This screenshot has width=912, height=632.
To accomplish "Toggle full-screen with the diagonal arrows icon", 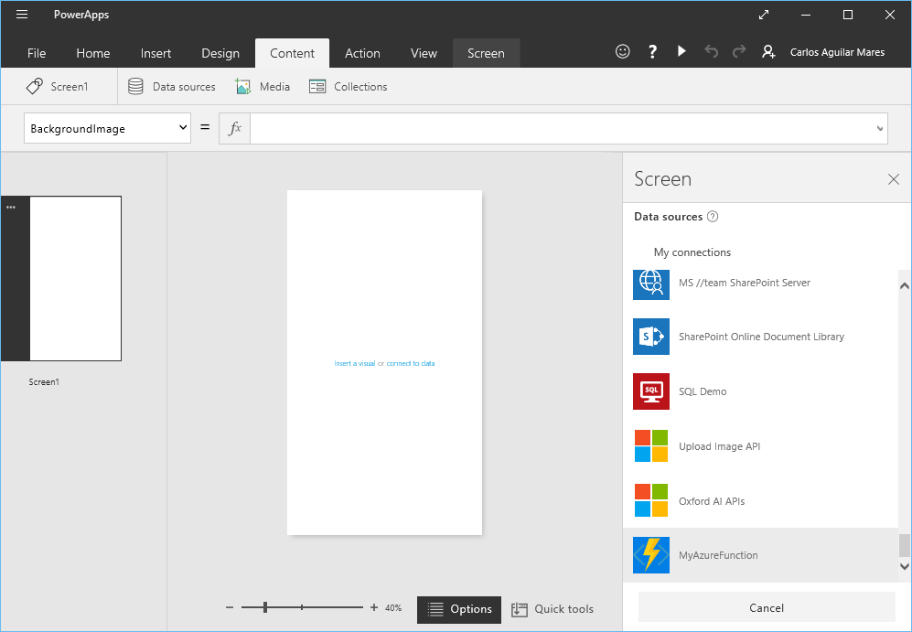I will tap(764, 16).
